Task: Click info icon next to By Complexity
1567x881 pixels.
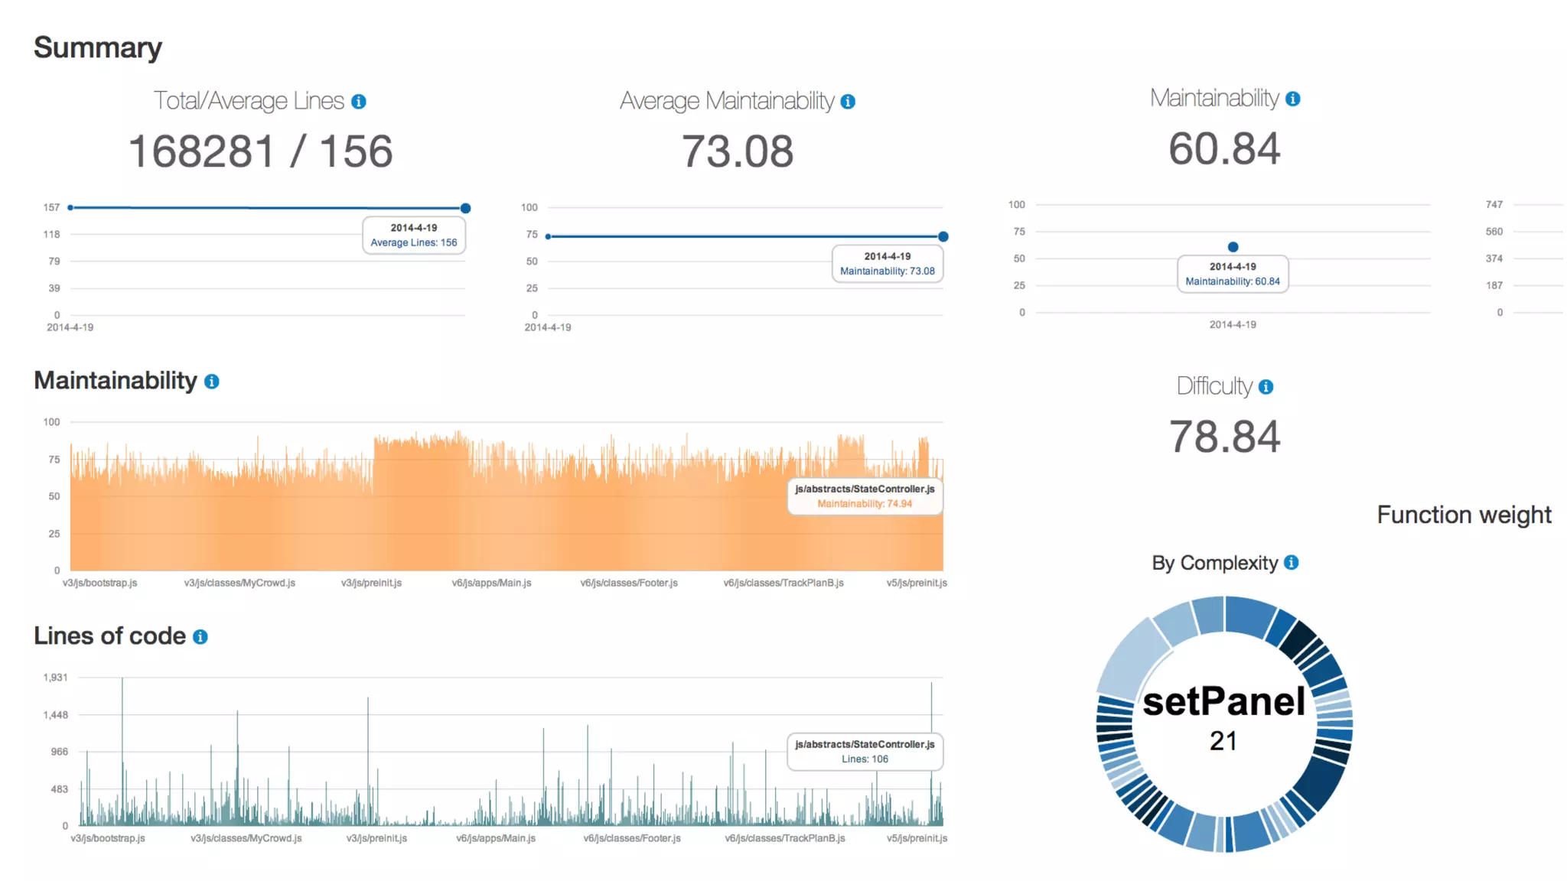Action: click(x=1291, y=563)
